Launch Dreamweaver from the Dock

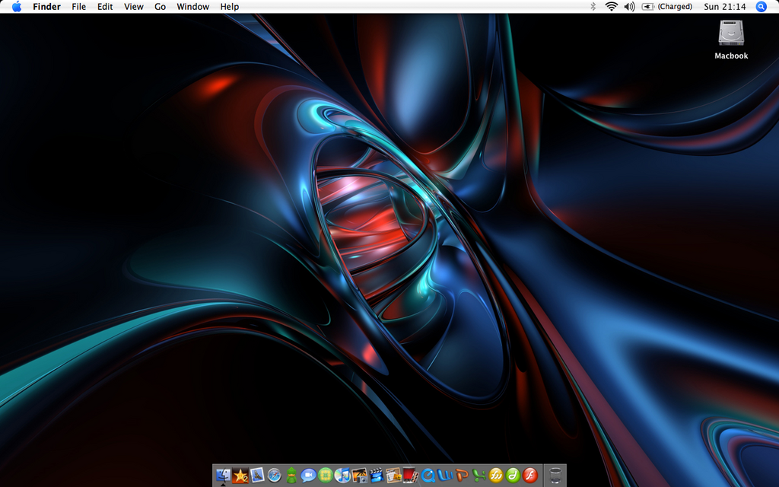[x=513, y=476]
